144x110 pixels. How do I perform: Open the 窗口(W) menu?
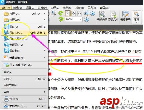point(105,8)
